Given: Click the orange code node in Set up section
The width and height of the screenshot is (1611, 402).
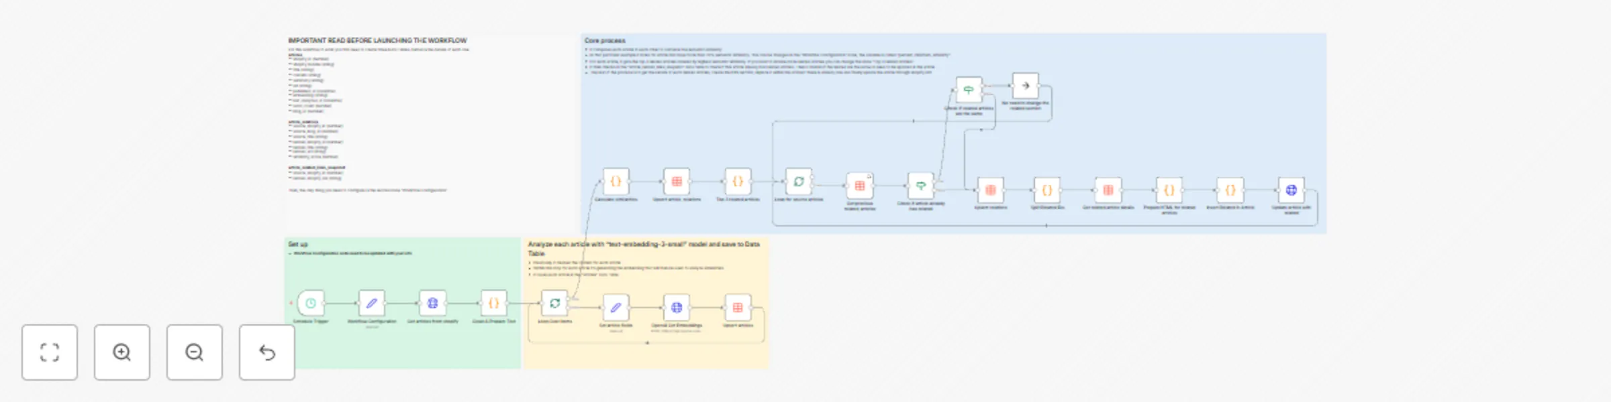Looking at the screenshot, I should point(493,304).
